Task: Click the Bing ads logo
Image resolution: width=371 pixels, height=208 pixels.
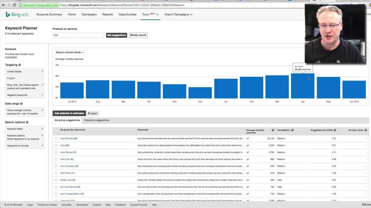Action: 17,14
